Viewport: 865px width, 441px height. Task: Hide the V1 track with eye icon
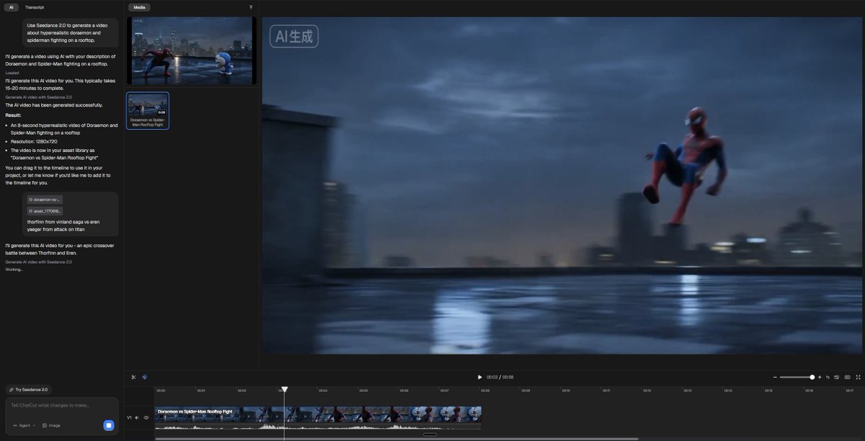point(146,417)
